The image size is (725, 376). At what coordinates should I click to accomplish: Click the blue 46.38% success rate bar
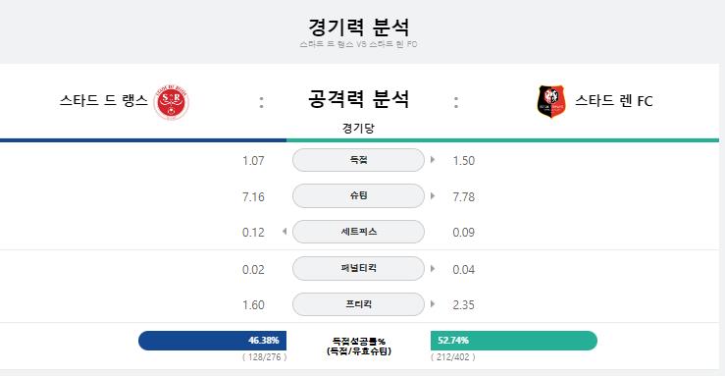click(x=212, y=341)
